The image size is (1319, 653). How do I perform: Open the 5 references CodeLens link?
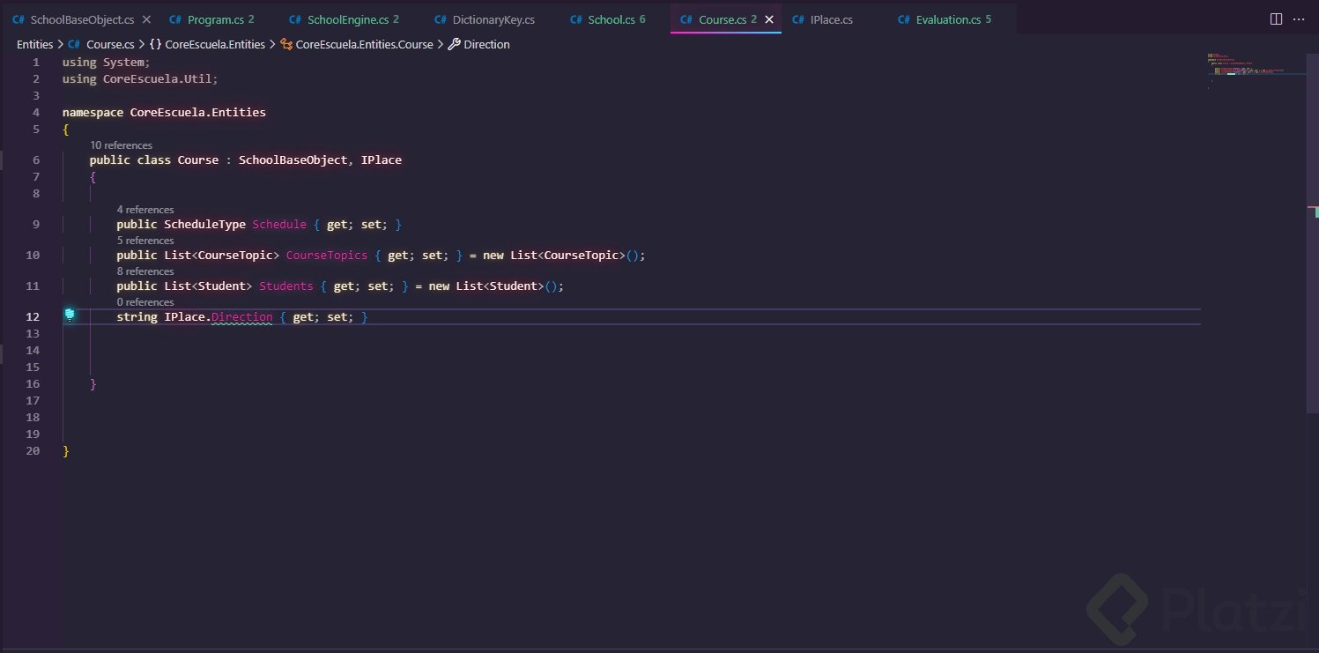pyautogui.click(x=145, y=241)
